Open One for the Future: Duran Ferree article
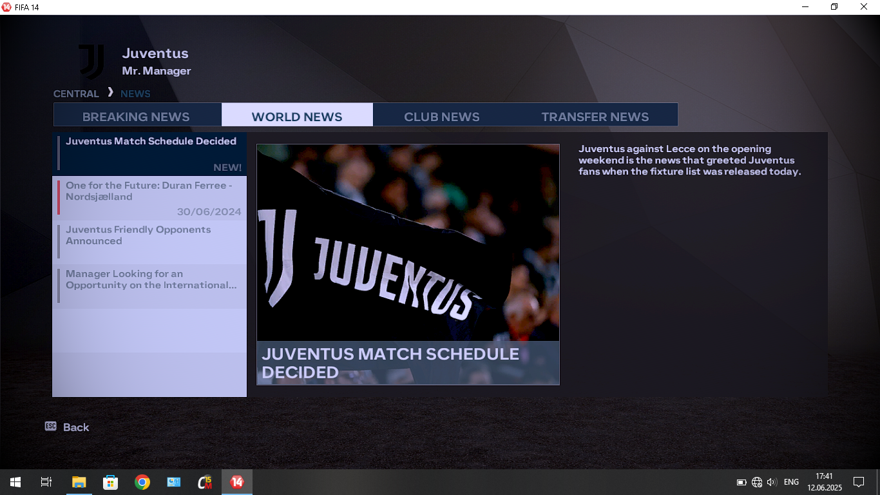 click(149, 198)
